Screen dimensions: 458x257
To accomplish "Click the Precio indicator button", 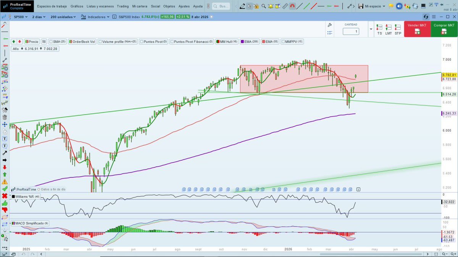I will (x=31, y=42).
